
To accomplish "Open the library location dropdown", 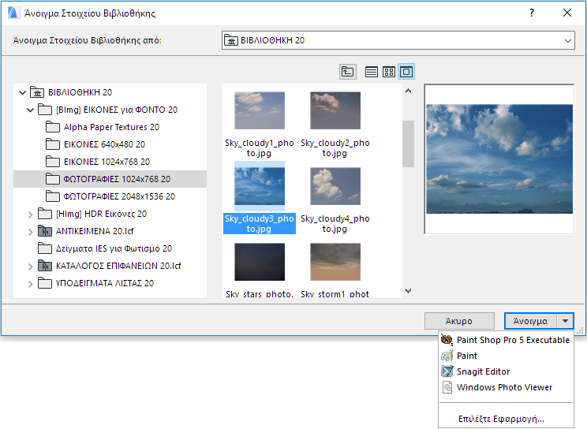I will tap(568, 40).
